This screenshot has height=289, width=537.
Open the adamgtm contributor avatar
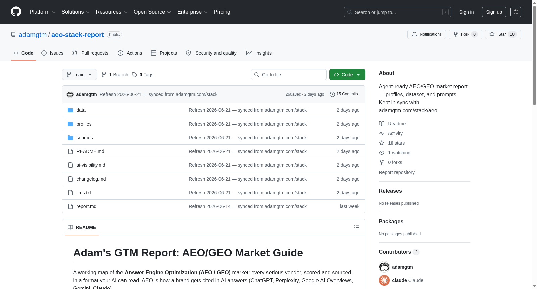[x=384, y=267]
